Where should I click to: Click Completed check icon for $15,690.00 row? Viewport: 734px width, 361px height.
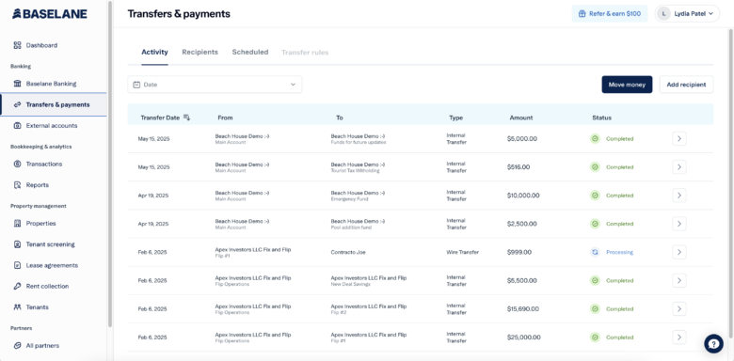[595, 308]
